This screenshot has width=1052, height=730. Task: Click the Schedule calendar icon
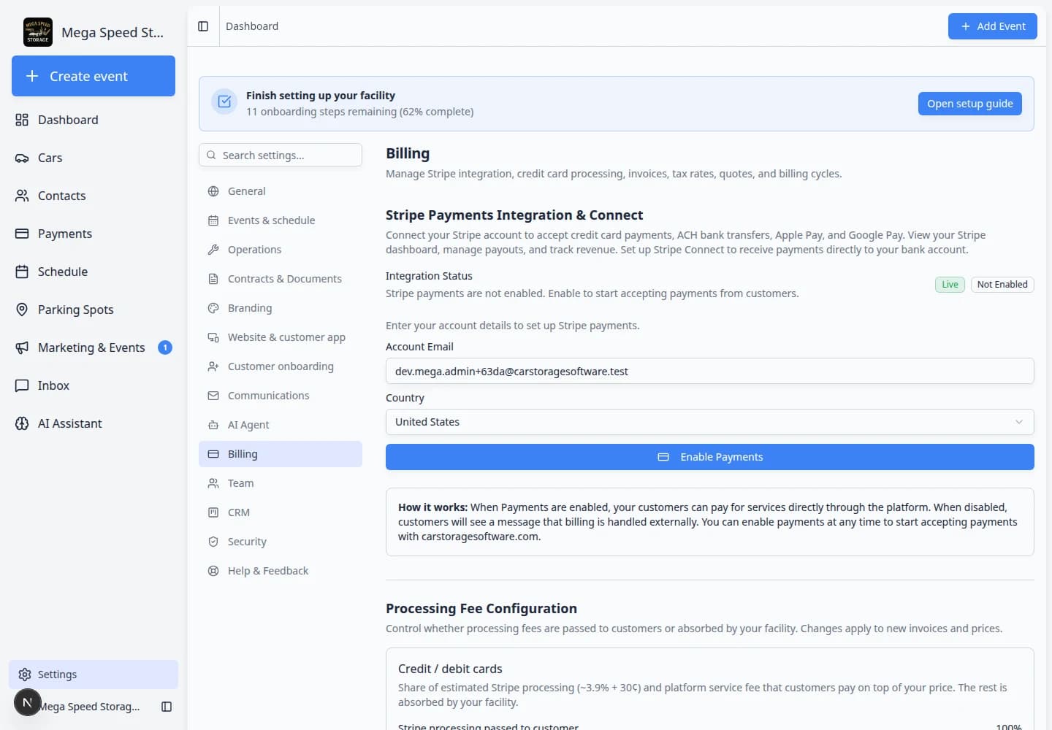pos(22,272)
